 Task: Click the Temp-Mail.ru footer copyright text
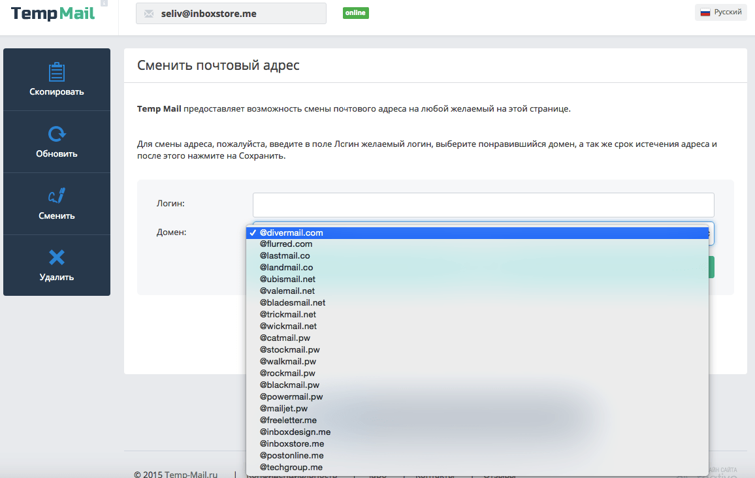pyautogui.click(x=176, y=474)
